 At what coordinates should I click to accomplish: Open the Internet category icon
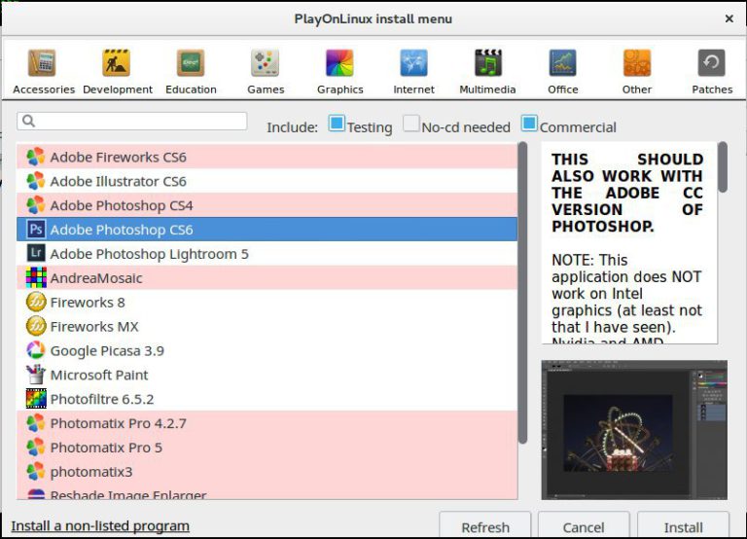coord(414,63)
